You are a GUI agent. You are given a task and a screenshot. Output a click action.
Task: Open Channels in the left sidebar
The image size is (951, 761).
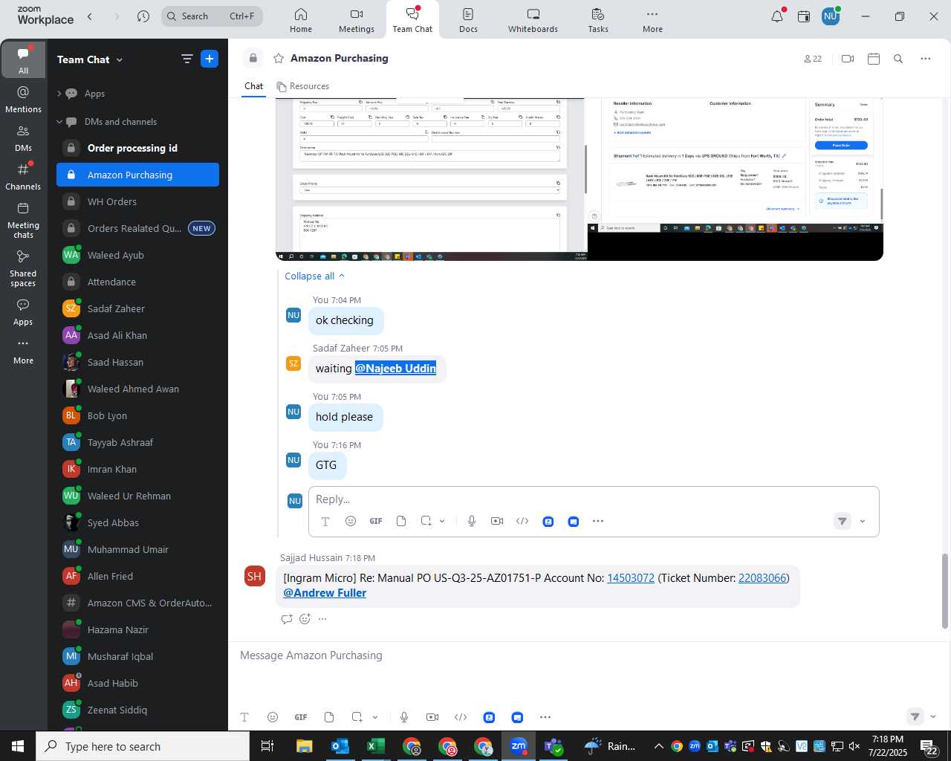pyautogui.click(x=23, y=177)
